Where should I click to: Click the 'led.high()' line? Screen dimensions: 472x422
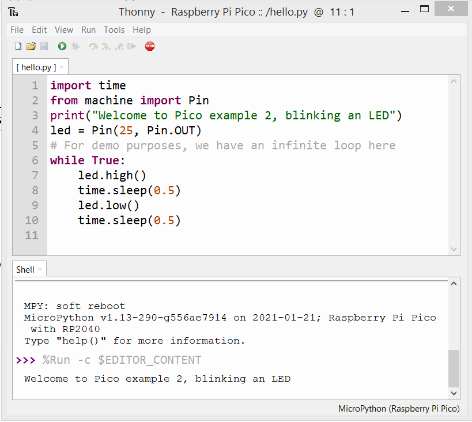[x=112, y=176]
